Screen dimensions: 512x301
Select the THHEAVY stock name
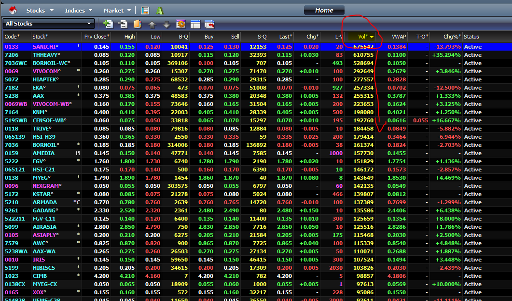46,55
